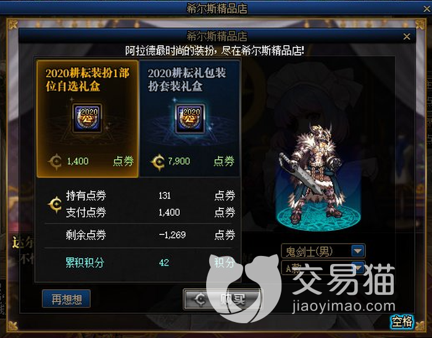432x338 pixels.
Task: Select the 2020耕耘礼包装扮套装礼盒 card title
Action: pyautogui.click(x=187, y=80)
